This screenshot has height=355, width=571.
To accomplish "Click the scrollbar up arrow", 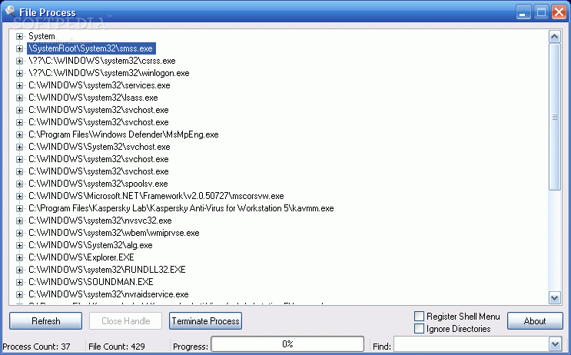I will click(x=554, y=36).
